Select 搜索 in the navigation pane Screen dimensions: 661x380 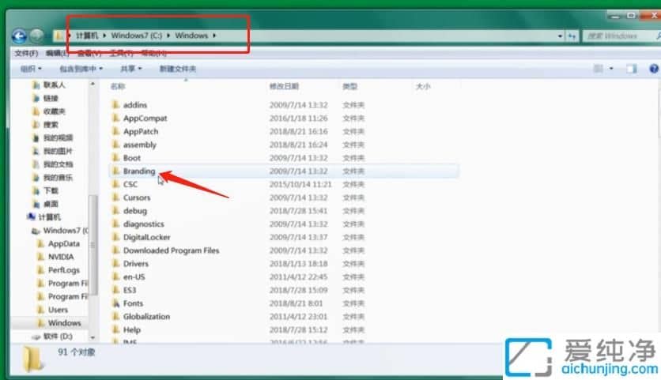(51, 125)
